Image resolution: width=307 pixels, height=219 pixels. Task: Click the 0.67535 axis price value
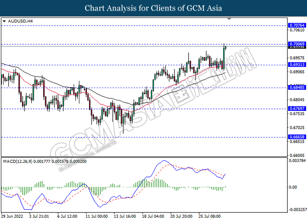(x=297, y=113)
